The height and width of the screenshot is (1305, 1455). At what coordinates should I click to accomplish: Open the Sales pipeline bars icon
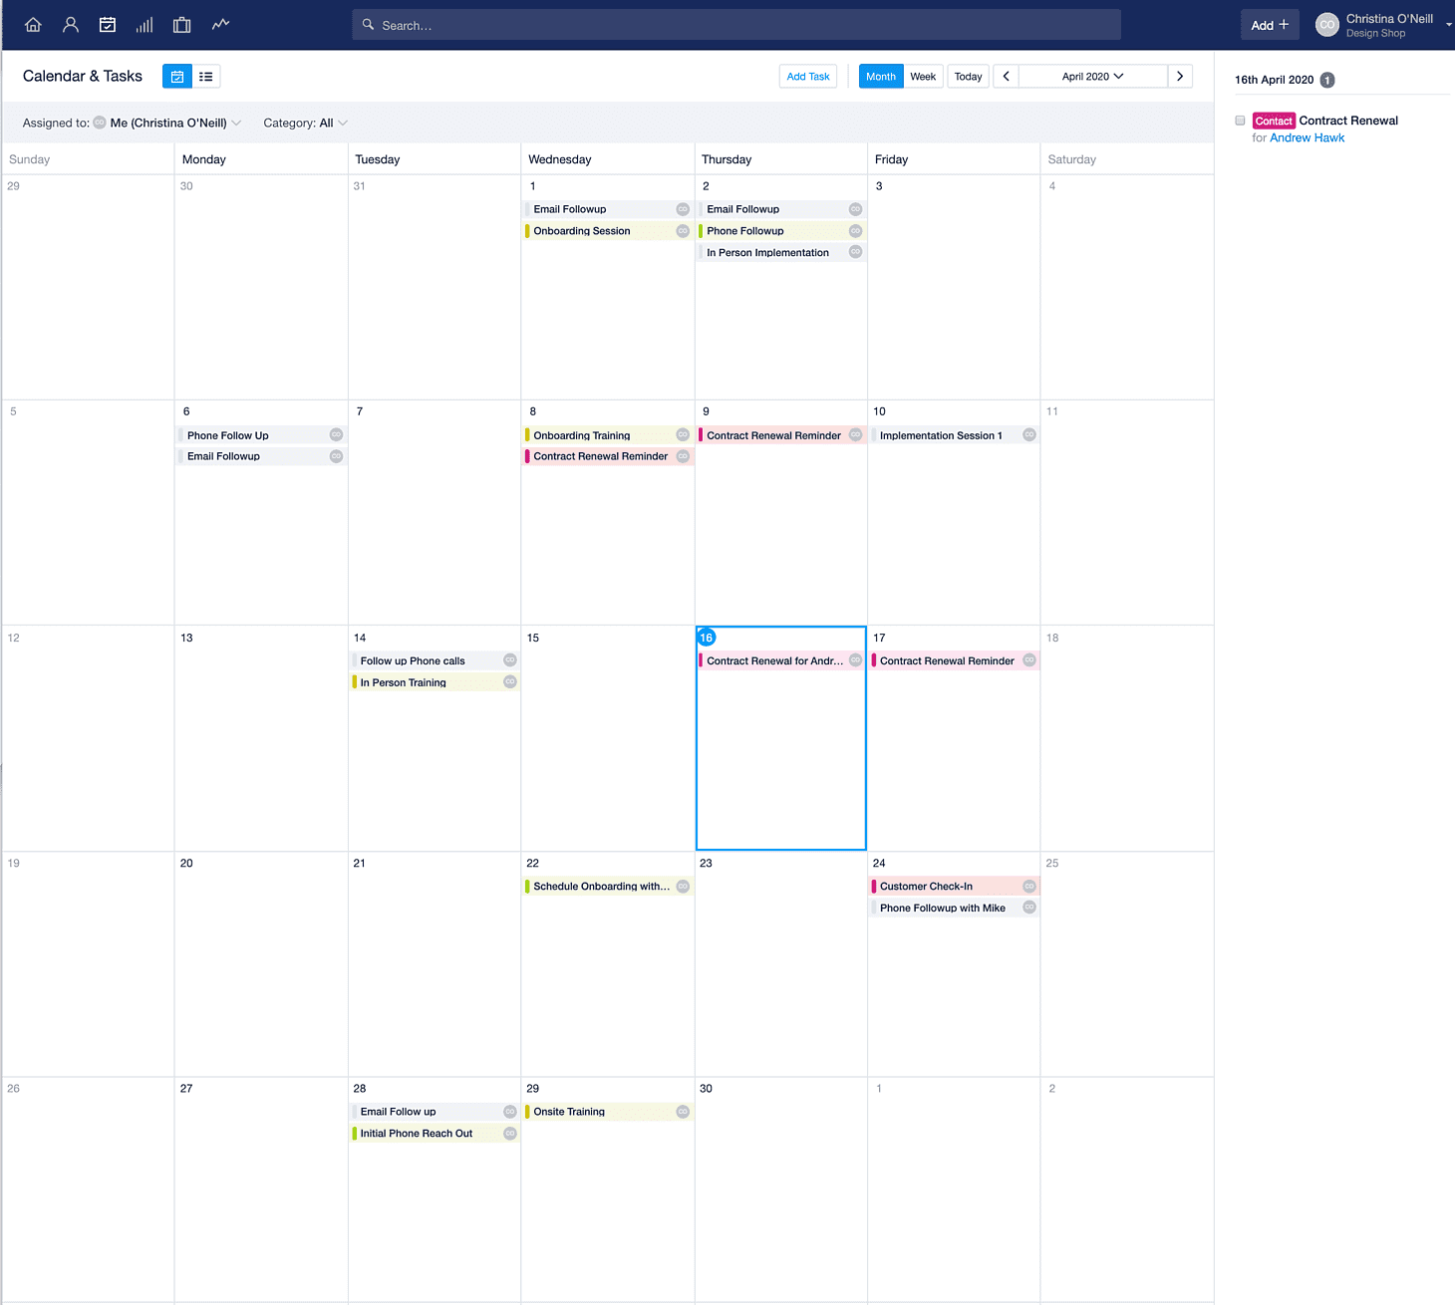(x=145, y=25)
